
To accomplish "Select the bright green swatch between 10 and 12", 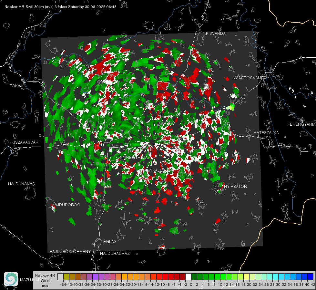I will pos(223,276).
